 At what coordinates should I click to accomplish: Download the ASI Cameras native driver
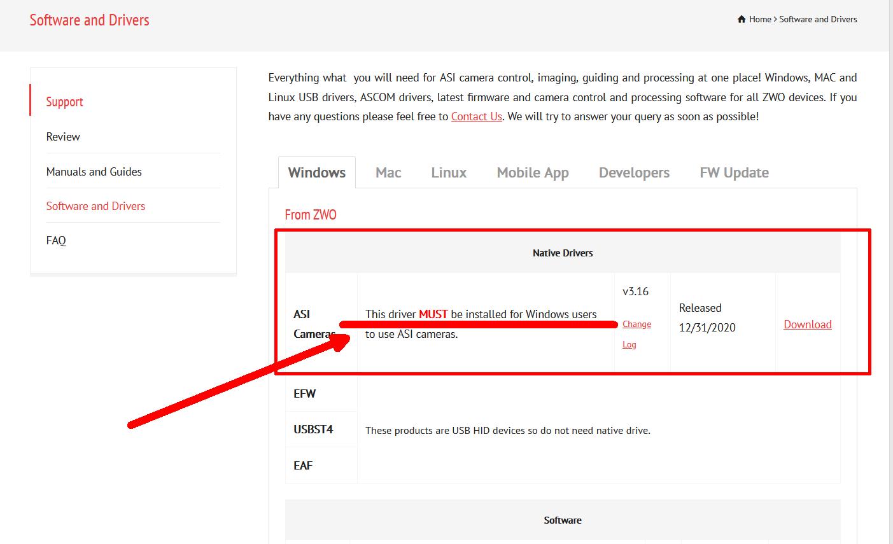(x=808, y=324)
